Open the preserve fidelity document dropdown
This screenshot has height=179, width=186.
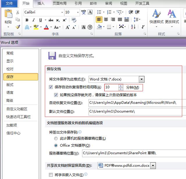tap(153, 166)
